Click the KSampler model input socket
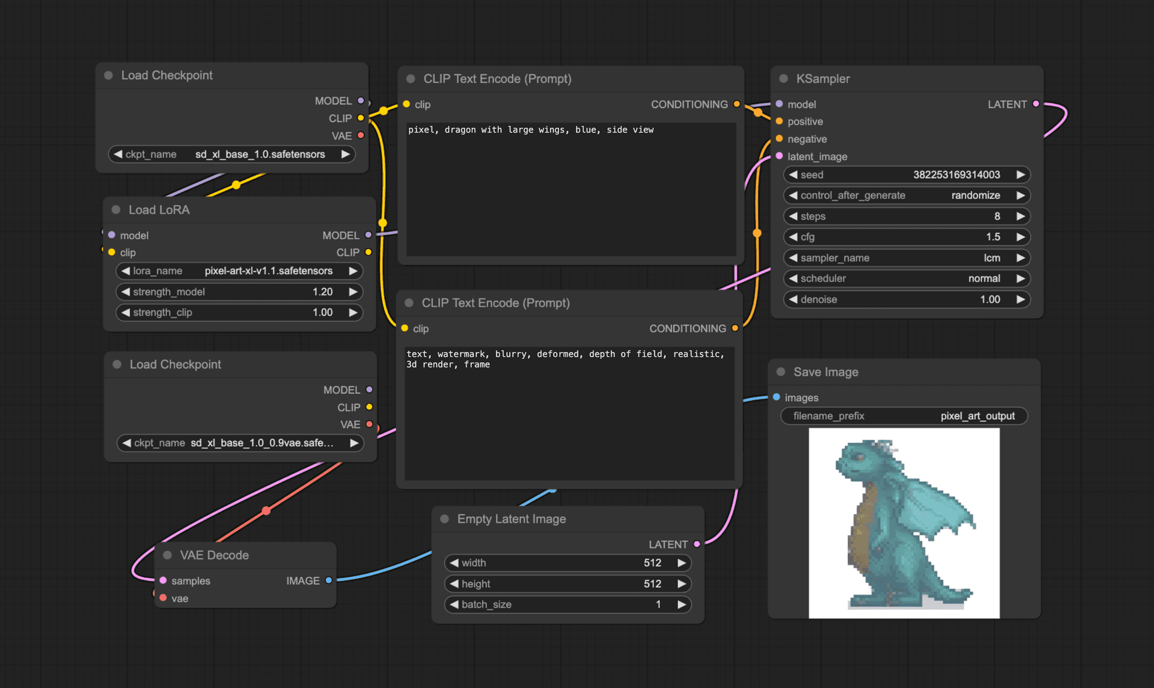This screenshot has height=688, width=1154. pyautogui.click(x=780, y=104)
